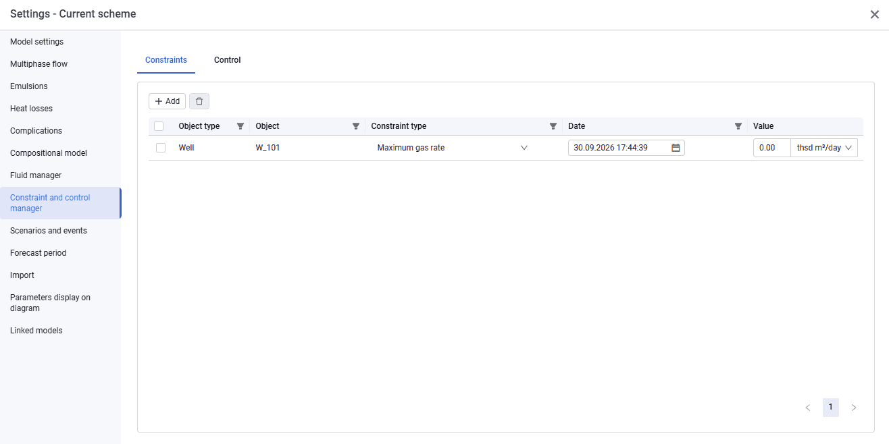Viewport: 889px width, 444px height.
Task: Click the Constraint type column header
Action: click(x=399, y=126)
